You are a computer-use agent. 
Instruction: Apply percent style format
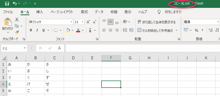point(196,30)
